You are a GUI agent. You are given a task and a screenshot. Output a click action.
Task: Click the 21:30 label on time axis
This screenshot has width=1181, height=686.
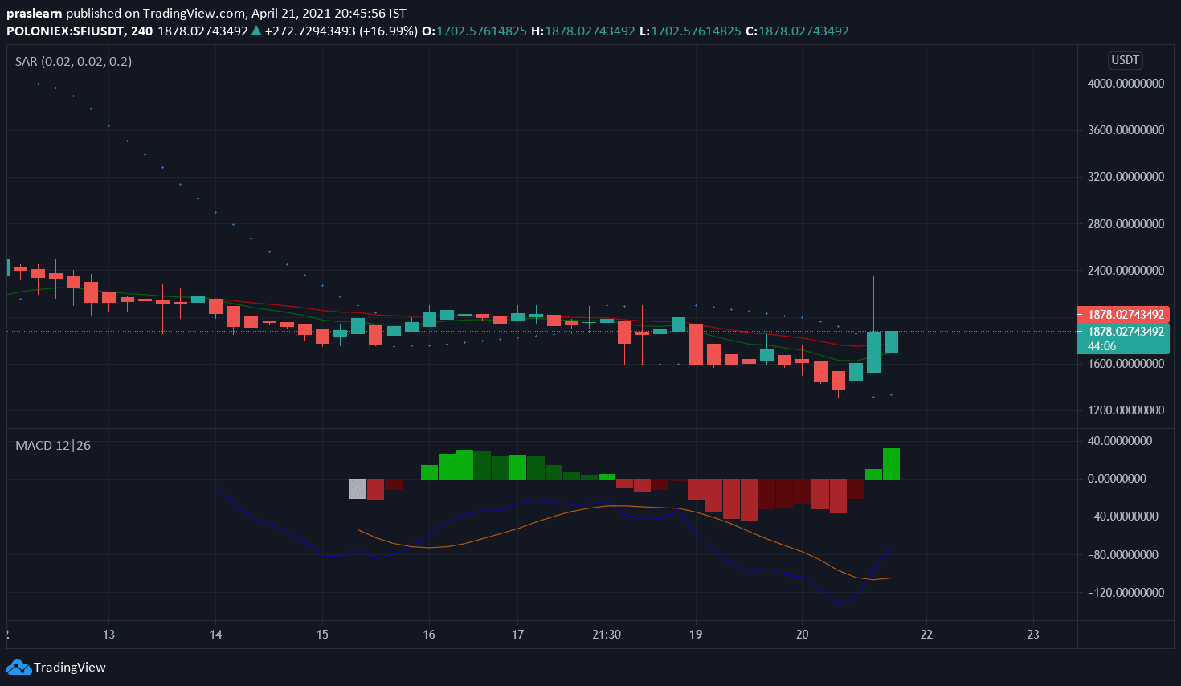coord(607,635)
